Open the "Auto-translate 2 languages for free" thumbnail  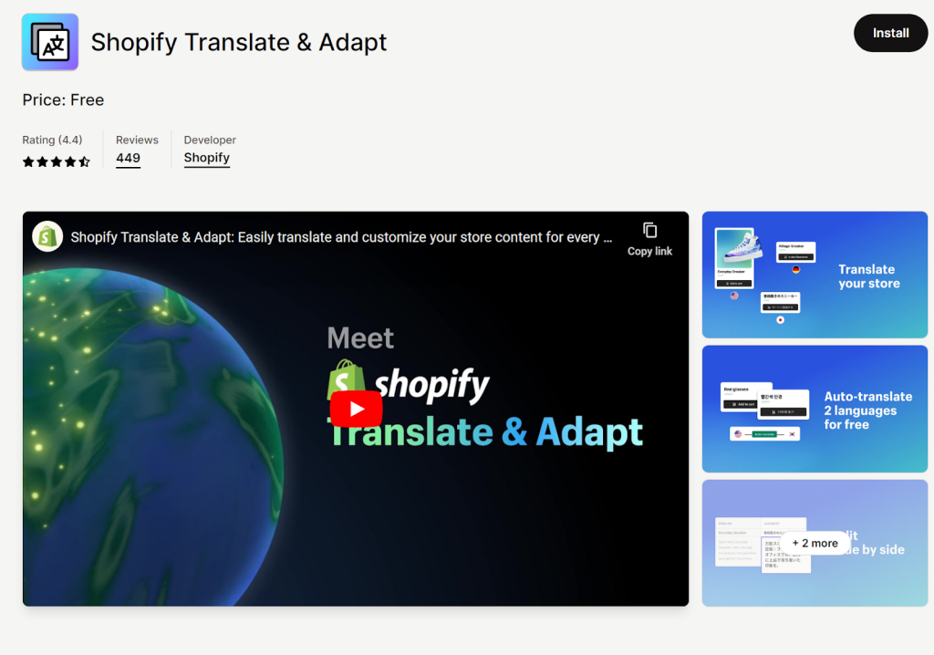[867, 411]
